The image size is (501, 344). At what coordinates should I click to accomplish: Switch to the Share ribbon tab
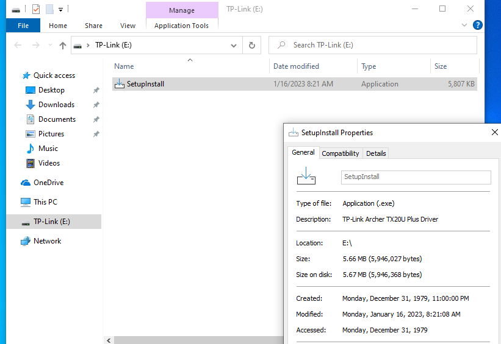[93, 26]
